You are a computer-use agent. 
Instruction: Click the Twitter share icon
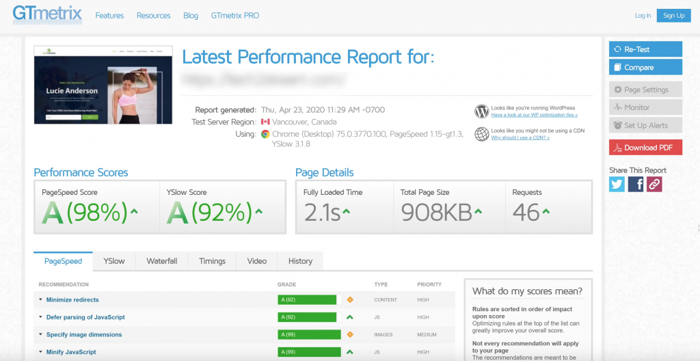pos(617,184)
